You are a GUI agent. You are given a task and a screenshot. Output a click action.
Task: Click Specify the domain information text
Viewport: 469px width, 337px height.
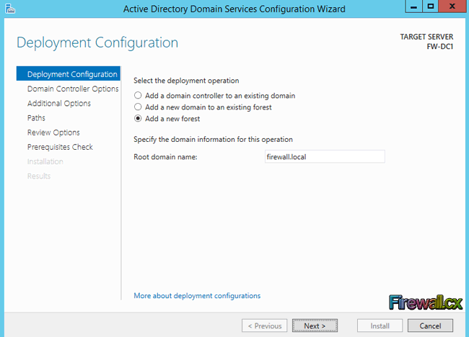coord(213,140)
